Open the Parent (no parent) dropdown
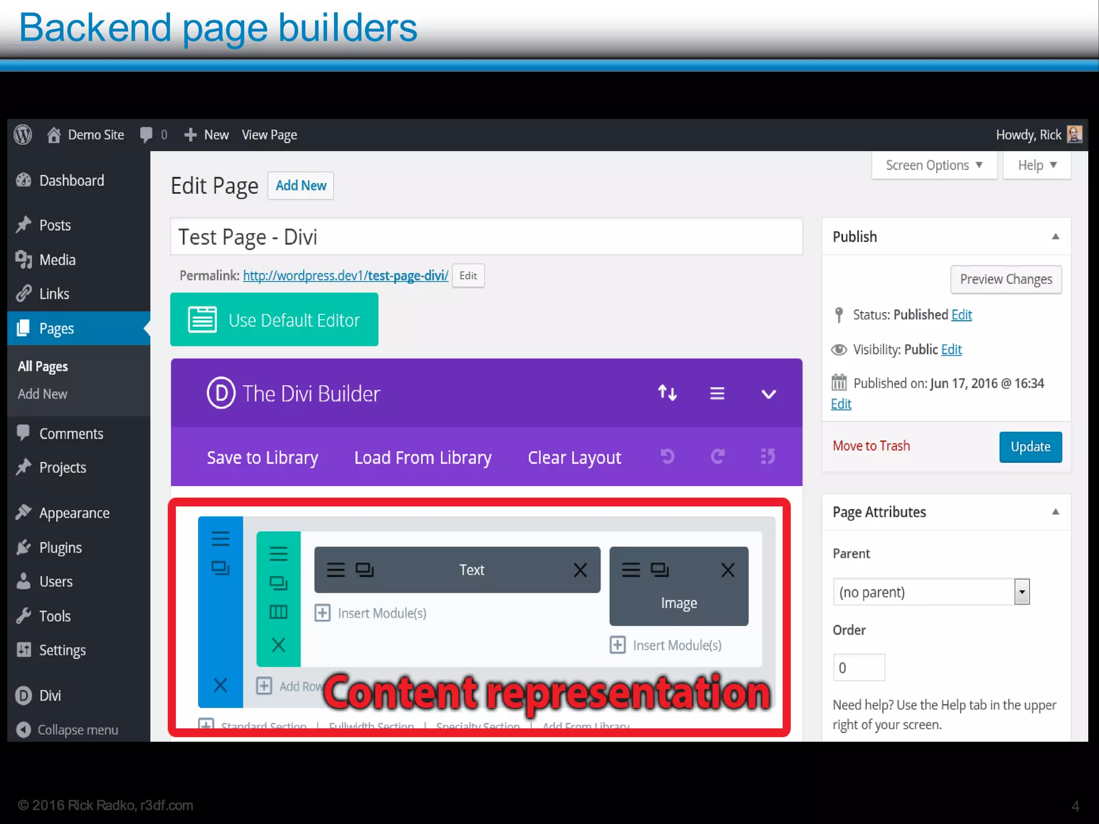 coord(931,592)
